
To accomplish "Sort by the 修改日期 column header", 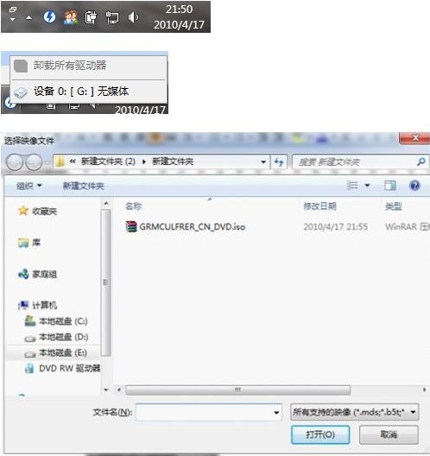I will click(319, 206).
